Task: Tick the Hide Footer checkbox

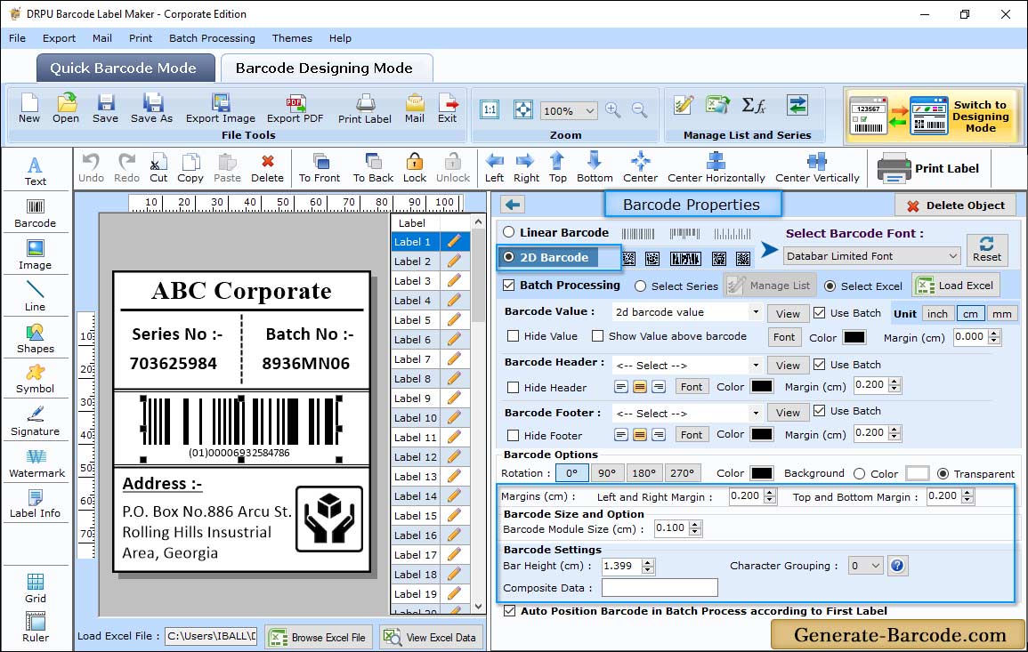Action: (x=514, y=436)
